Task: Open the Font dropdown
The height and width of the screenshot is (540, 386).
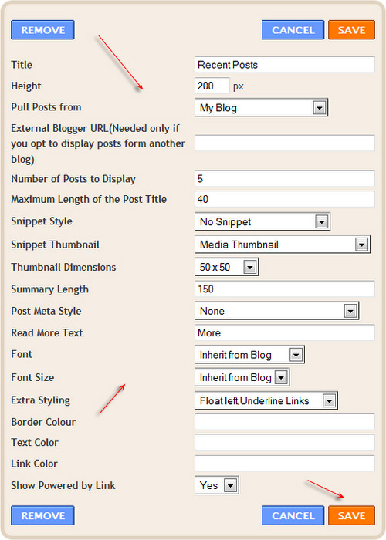Action: click(x=249, y=355)
